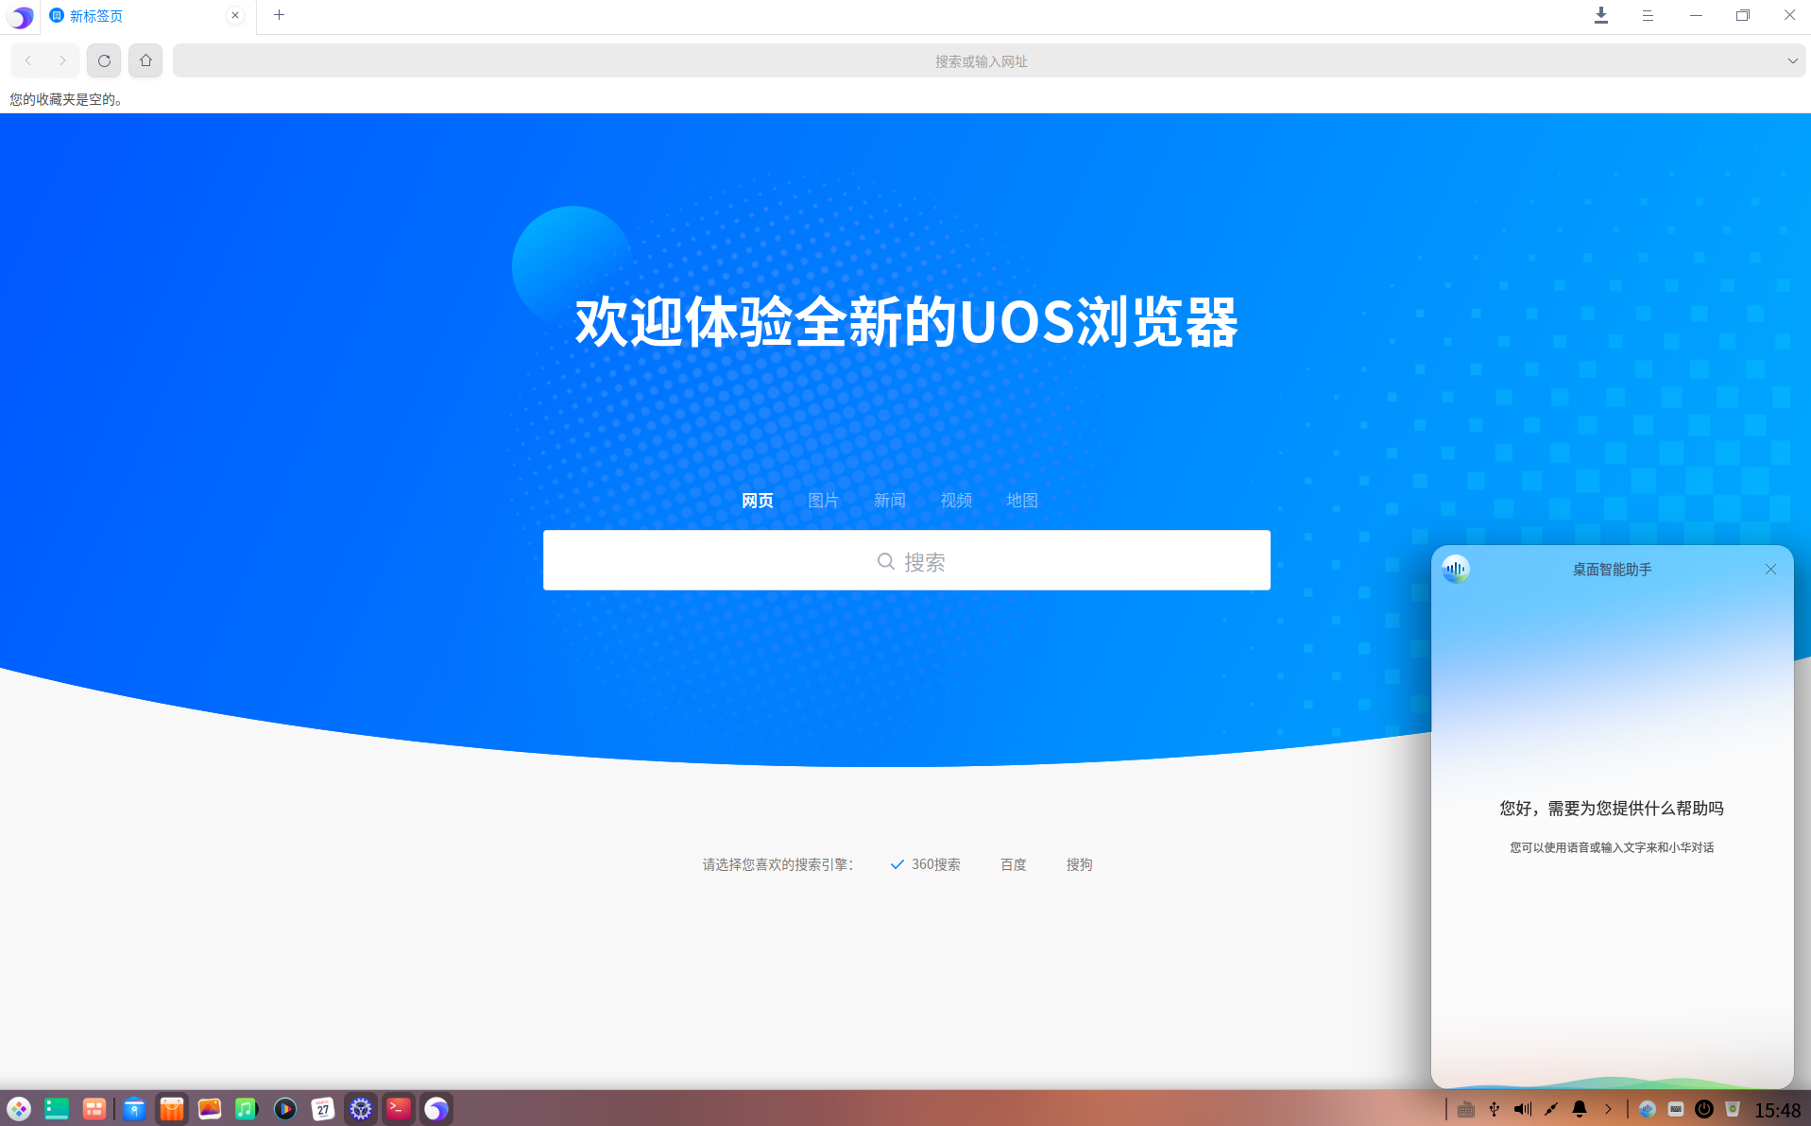
Task: Close the 新标签页 tab
Action: (235, 15)
